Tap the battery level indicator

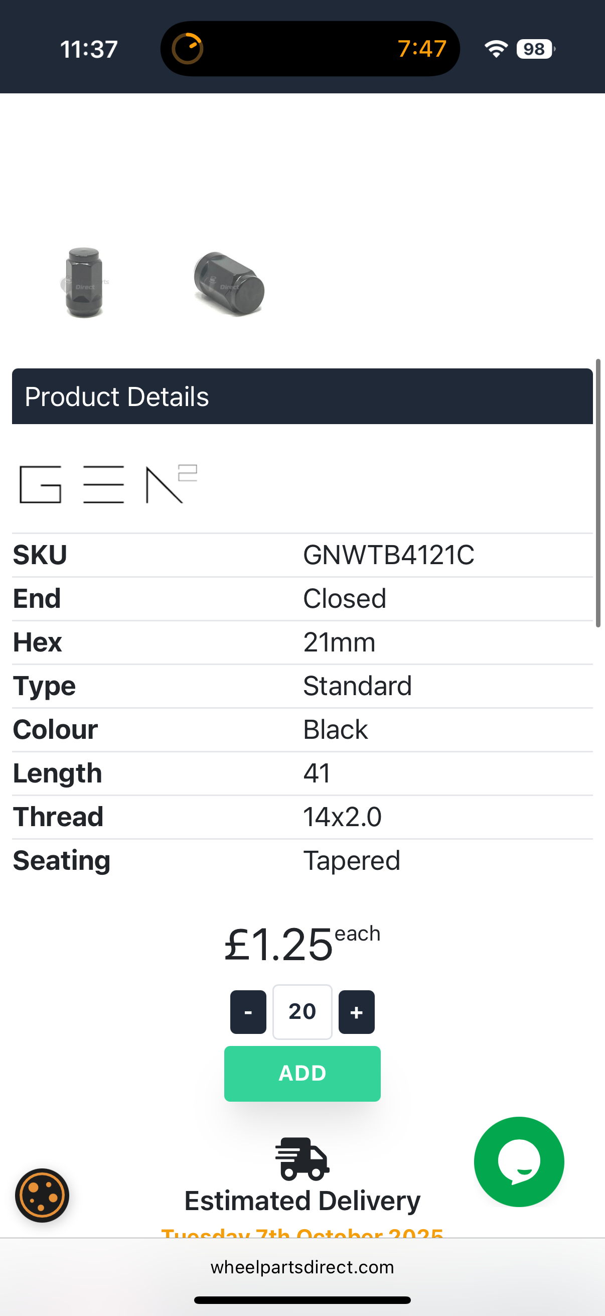[535, 49]
